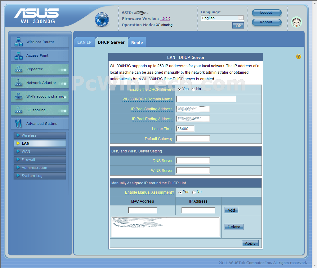Click Apply to save DHCP settings

pyautogui.click(x=250, y=243)
